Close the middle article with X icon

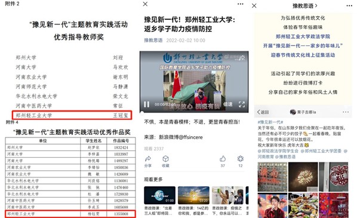pyautogui.click(x=145, y=4)
